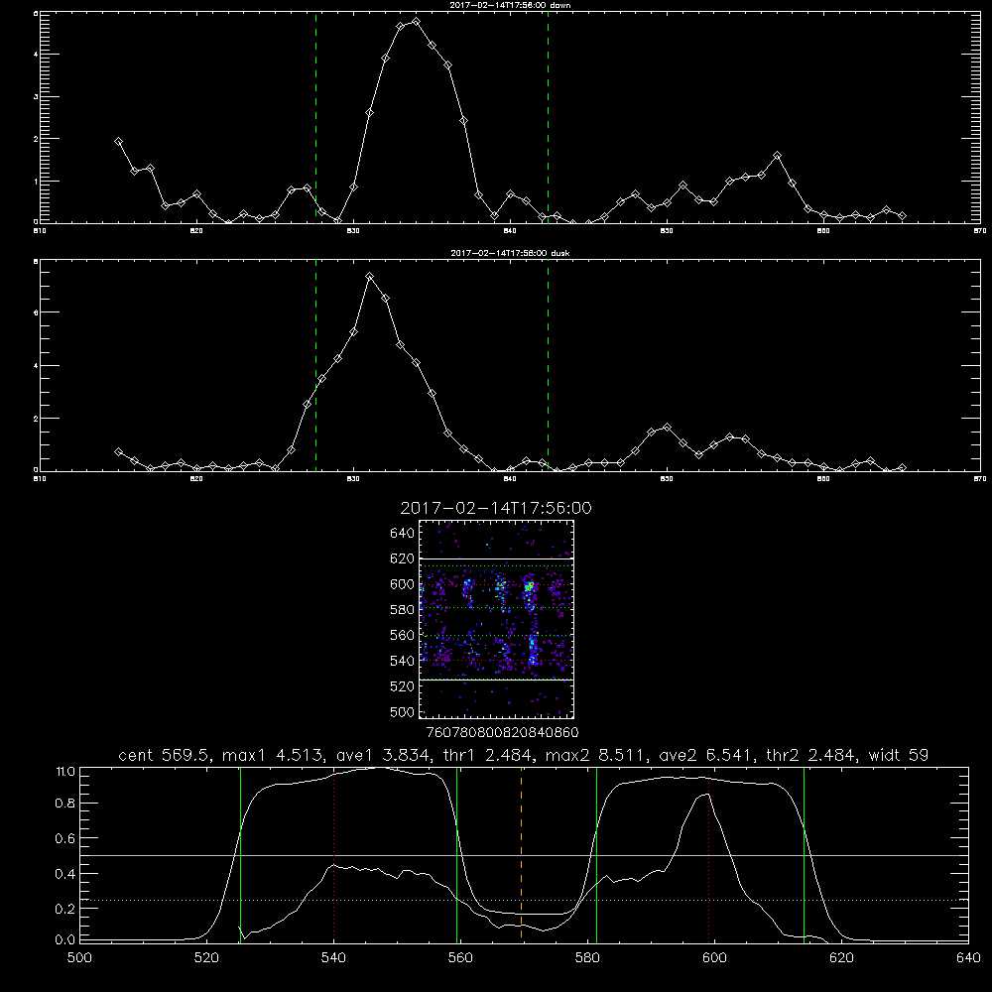Click heatmap y-axis label 640

(x=403, y=533)
